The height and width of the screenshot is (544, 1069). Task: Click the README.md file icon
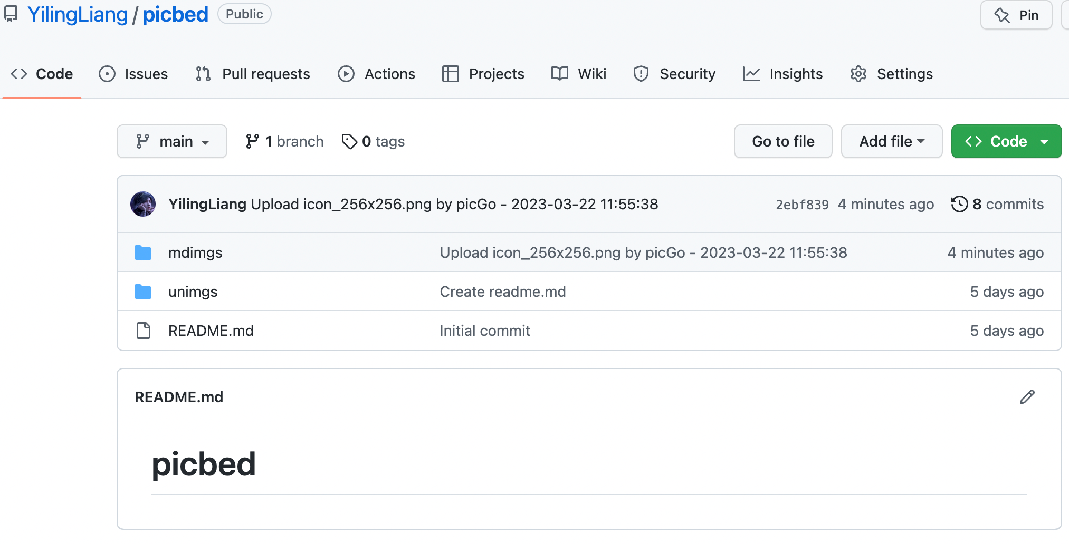(x=144, y=331)
